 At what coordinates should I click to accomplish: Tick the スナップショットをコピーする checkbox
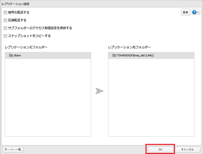[5, 36]
